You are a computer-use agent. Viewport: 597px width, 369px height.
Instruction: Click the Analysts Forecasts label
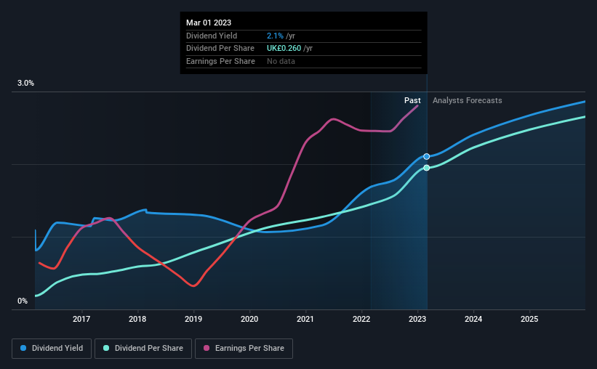coord(467,100)
